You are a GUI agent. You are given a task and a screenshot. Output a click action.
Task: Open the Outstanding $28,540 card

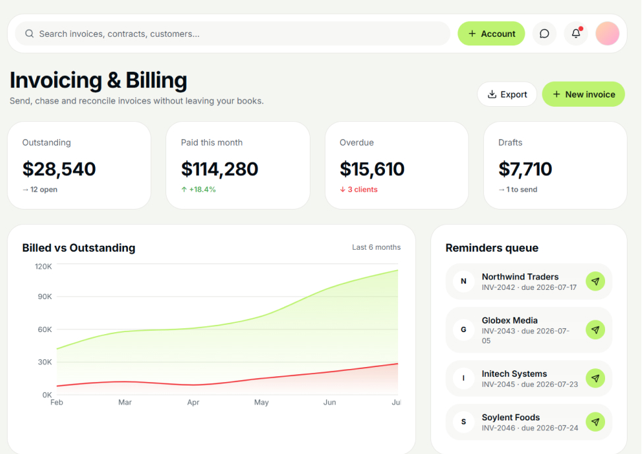(79, 165)
